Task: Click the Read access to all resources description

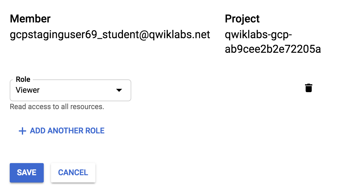Action: tap(57, 107)
